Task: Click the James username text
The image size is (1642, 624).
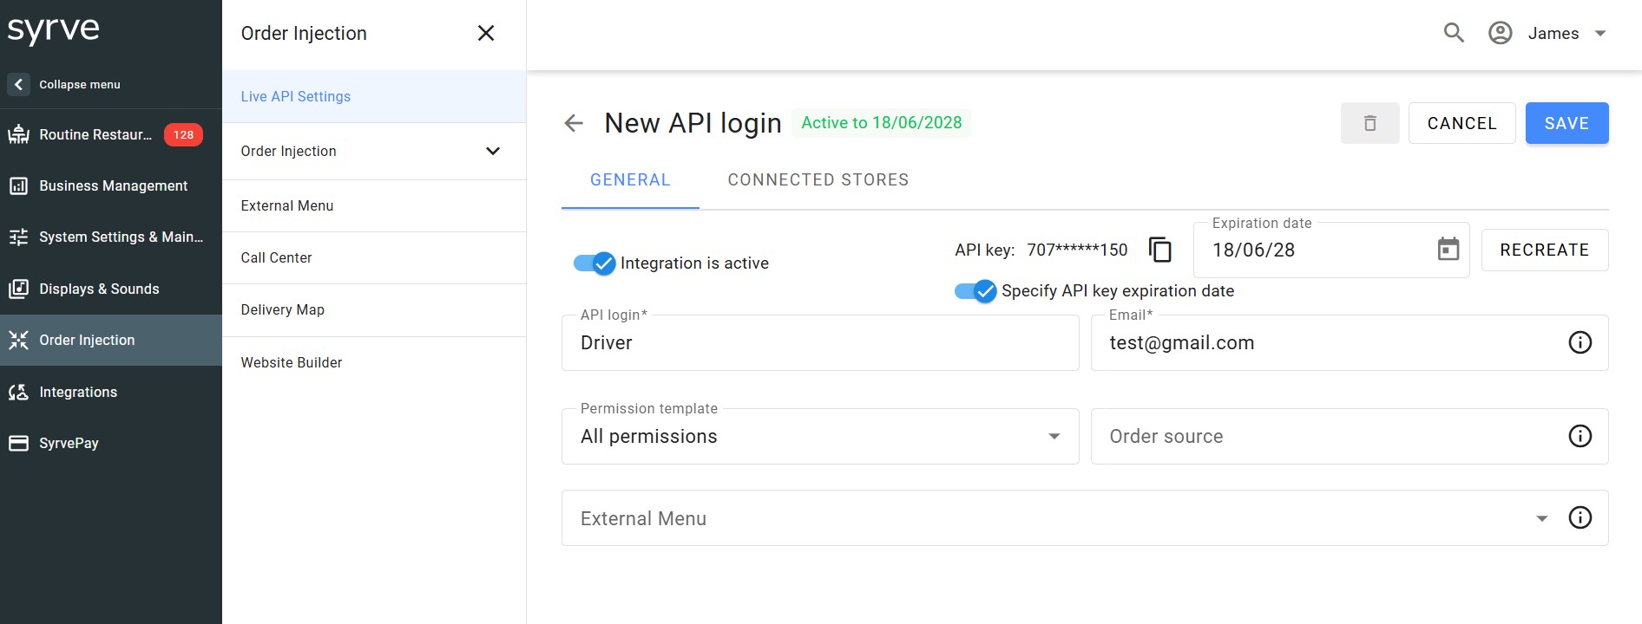Action: 1553,33
